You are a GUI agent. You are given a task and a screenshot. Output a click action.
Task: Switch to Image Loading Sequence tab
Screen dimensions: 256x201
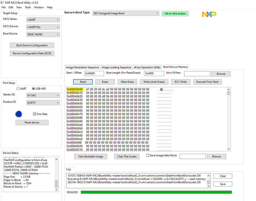point(116,67)
